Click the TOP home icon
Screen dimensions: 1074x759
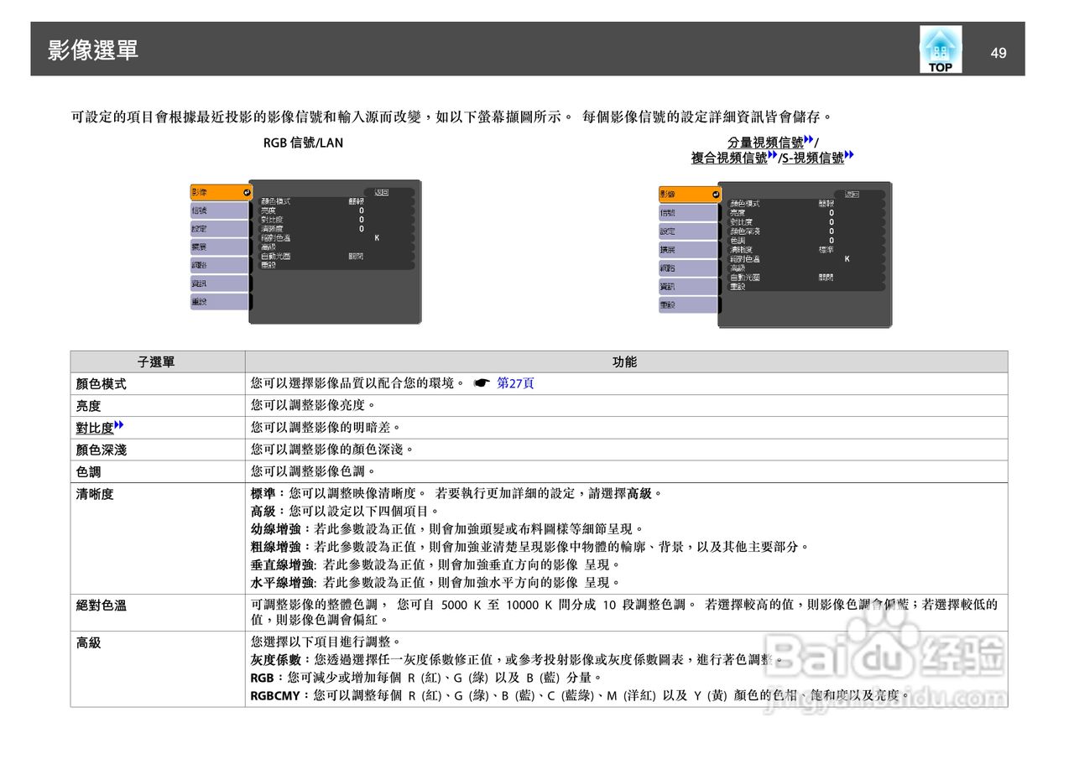[940, 48]
